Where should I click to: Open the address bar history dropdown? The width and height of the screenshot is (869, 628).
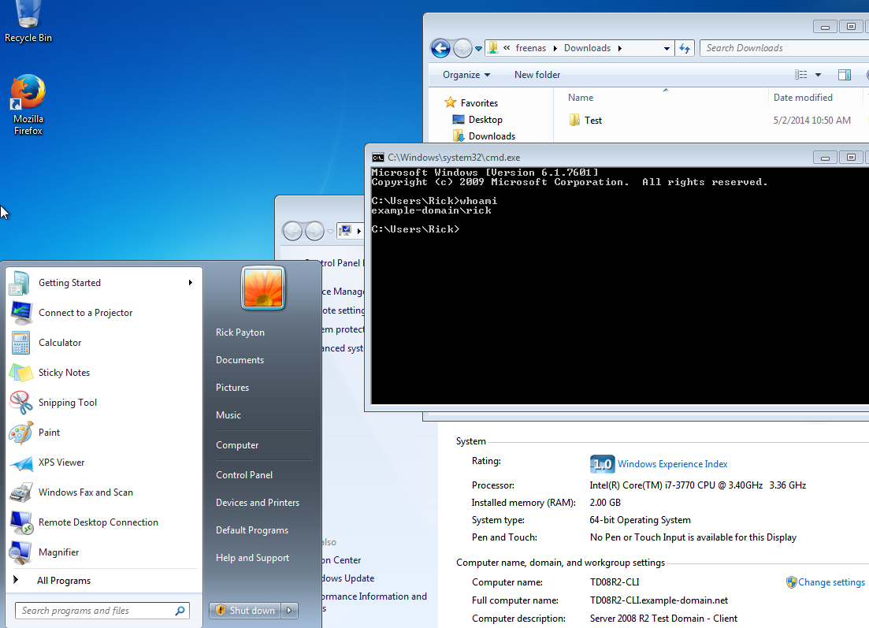tap(667, 48)
